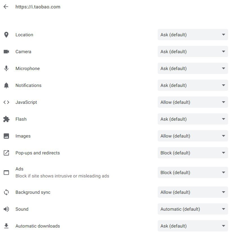Click the Background sync arrows icon

pos(6,192)
